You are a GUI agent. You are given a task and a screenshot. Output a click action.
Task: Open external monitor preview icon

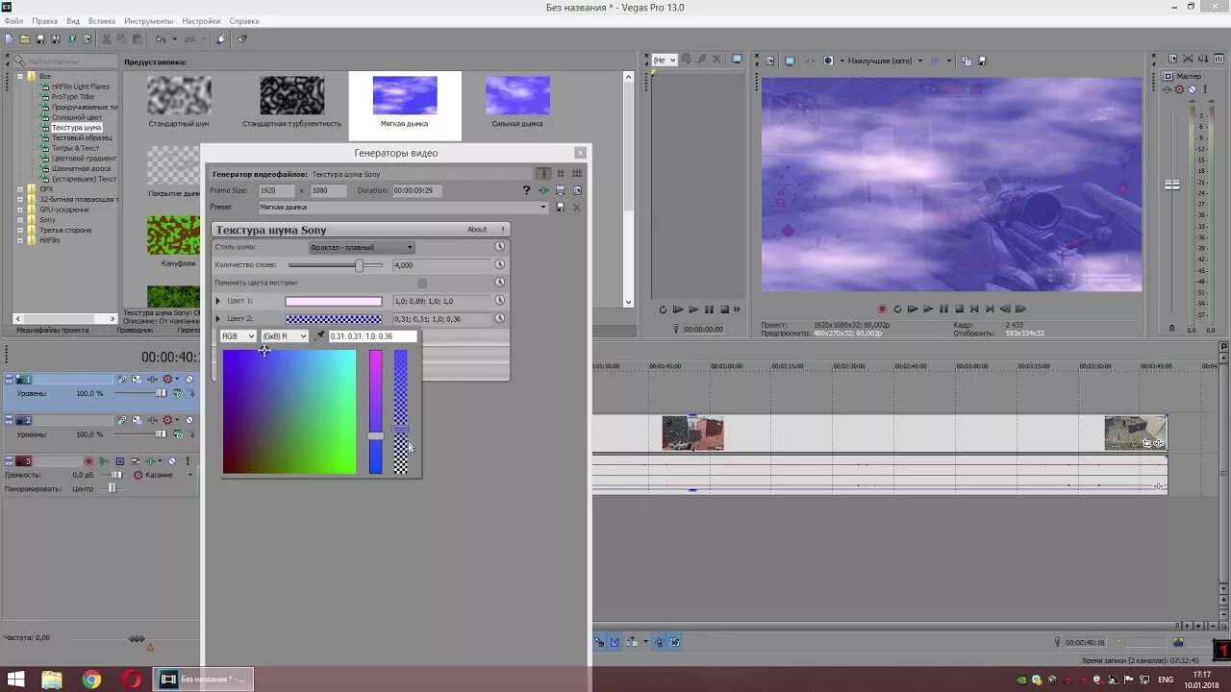pyautogui.click(x=790, y=61)
